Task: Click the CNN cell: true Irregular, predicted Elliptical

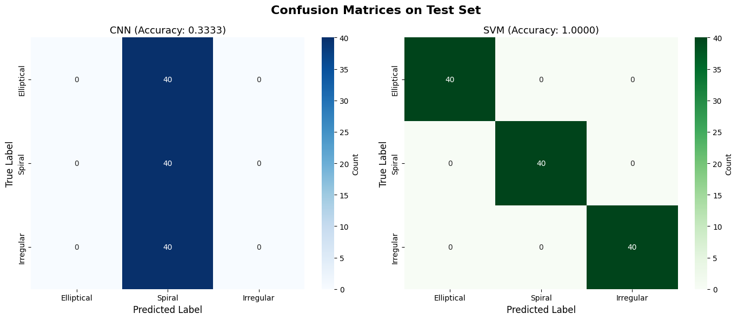Action: click(77, 247)
